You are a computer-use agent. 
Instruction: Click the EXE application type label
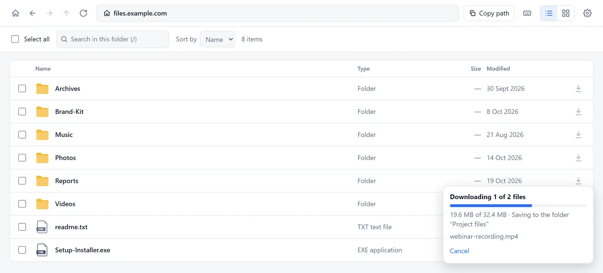tap(380, 250)
